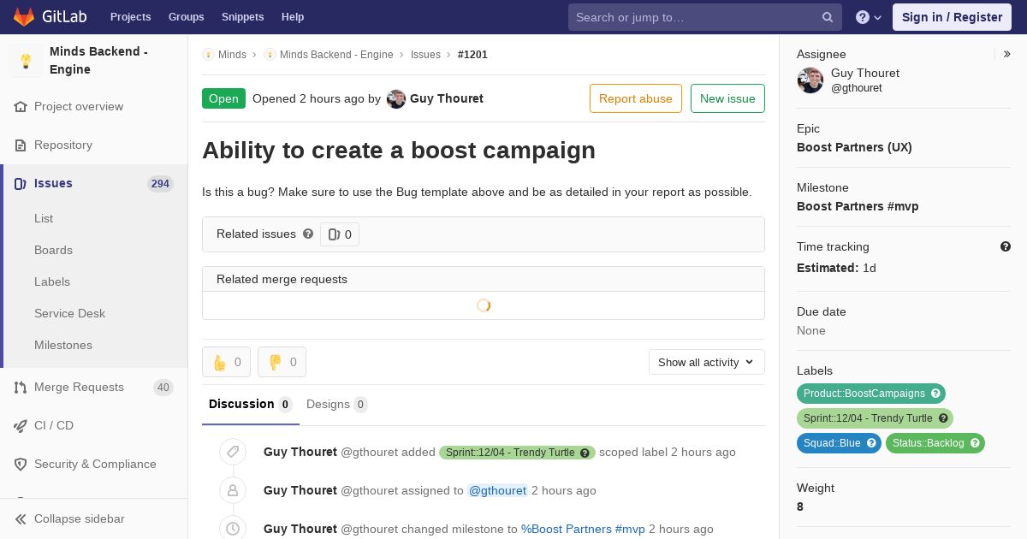This screenshot has height=539, width=1027.
Task: Click the assignee avatar in right sidebar
Action: click(810, 80)
